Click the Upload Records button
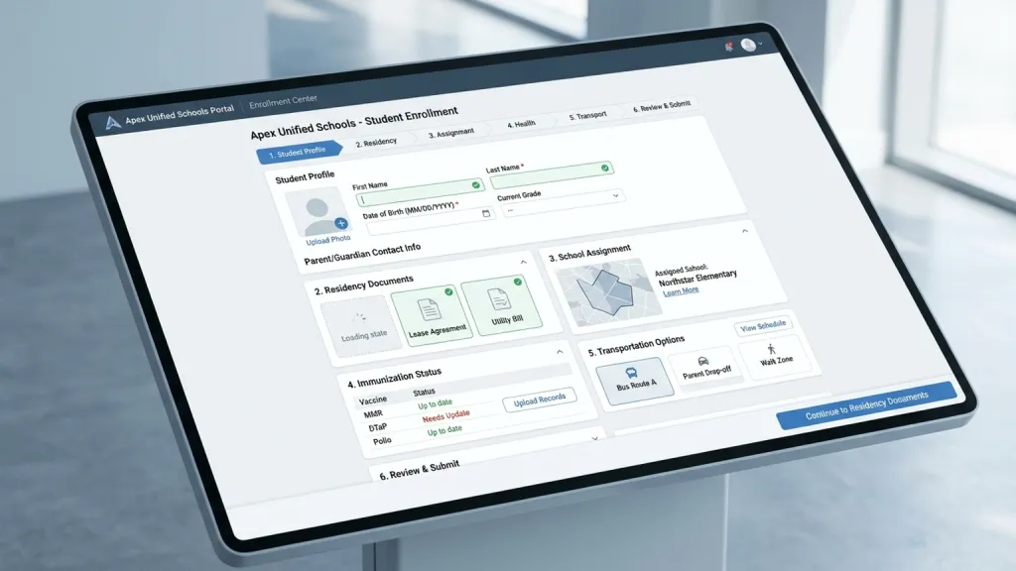The width and height of the screenshot is (1016, 571). (x=539, y=400)
